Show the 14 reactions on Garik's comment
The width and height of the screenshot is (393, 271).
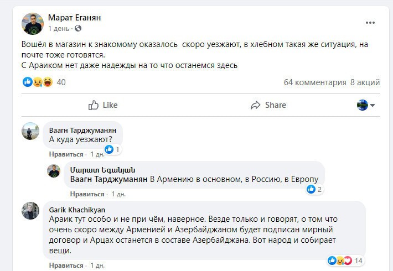[345, 260]
